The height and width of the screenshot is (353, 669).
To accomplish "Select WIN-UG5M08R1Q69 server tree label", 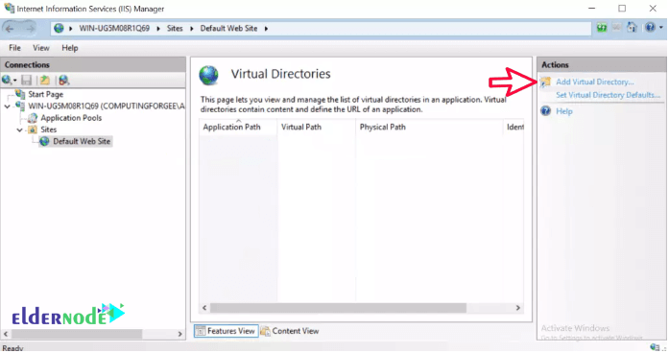I will pyautogui.click(x=107, y=106).
